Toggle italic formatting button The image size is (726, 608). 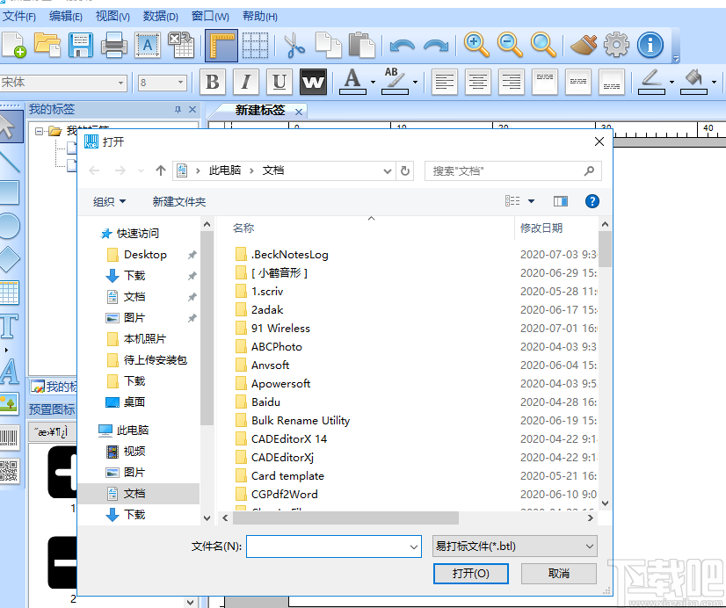click(x=246, y=82)
